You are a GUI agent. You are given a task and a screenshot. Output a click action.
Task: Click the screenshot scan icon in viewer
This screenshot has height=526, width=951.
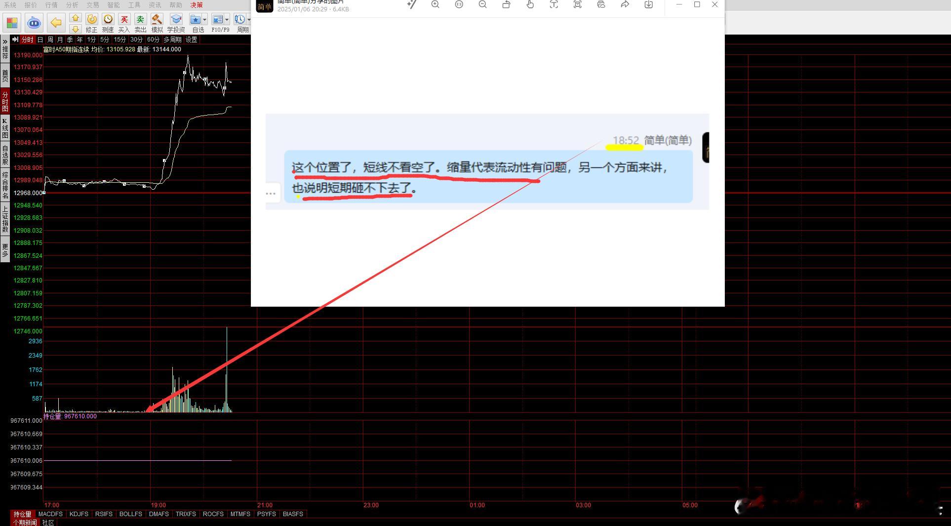tap(577, 4)
